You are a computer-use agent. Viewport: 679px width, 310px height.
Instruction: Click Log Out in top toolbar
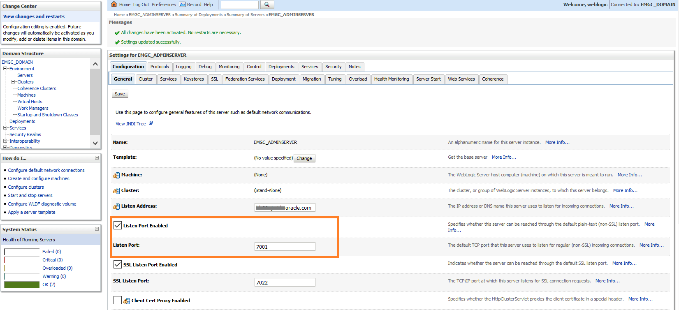pos(141,5)
